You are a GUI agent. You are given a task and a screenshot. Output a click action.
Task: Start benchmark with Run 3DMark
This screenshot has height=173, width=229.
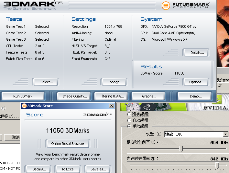(x=23, y=96)
